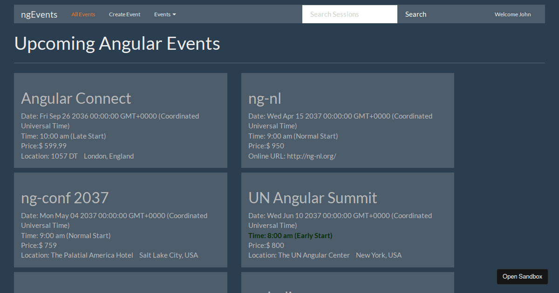Open the UN Angular Summit event

tap(312, 198)
